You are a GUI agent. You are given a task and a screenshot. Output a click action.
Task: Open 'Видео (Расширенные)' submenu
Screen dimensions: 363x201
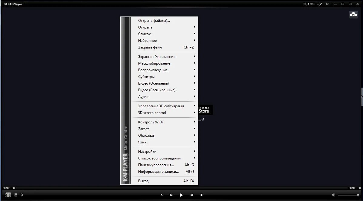164,90
